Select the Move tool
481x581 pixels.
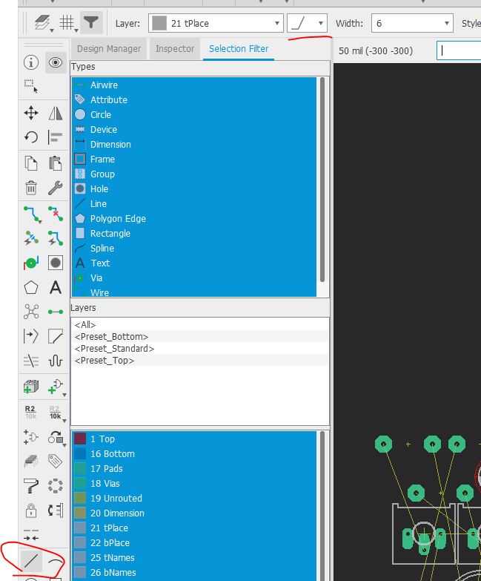coord(31,113)
